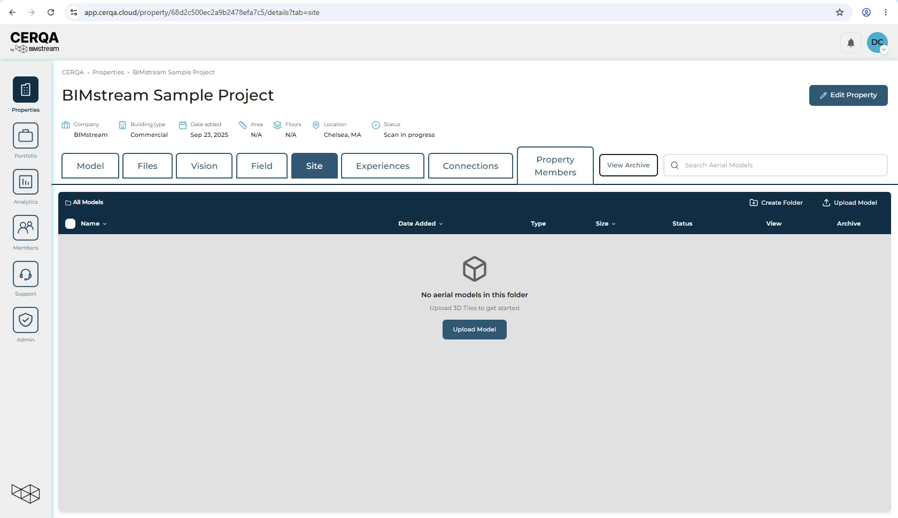Open the DC user avatar menu
Image resolution: width=898 pixels, height=518 pixels.
pos(877,43)
